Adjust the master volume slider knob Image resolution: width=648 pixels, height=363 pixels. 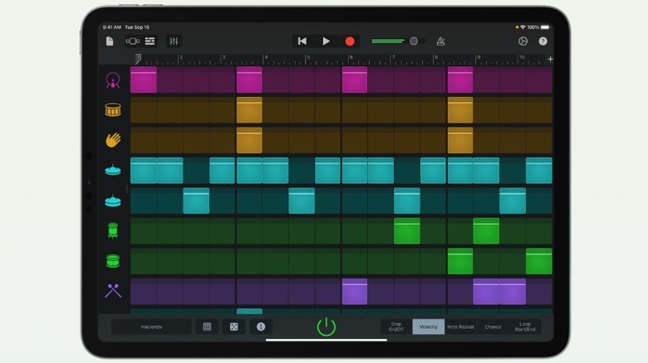(x=413, y=41)
